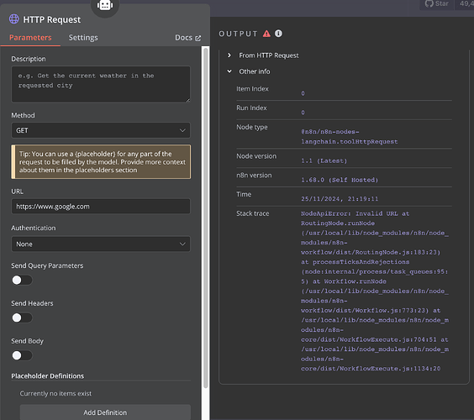Click the URL input field
The image size is (474, 420).
tap(101, 207)
